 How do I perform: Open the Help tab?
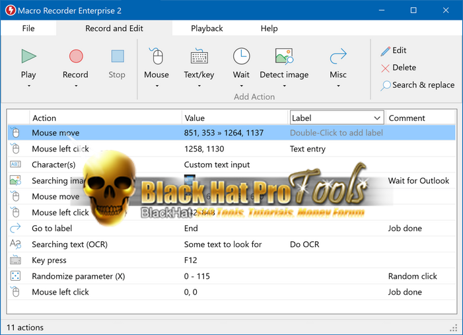(269, 28)
